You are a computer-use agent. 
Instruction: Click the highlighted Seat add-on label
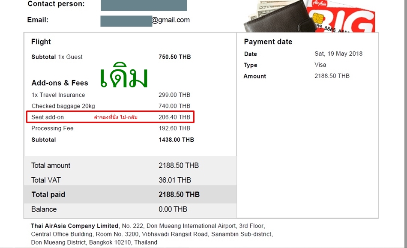coord(48,117)
